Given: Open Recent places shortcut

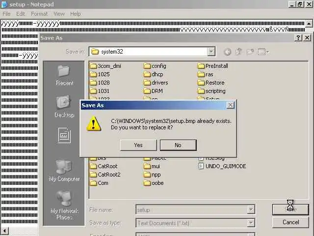Looking at the screenshot, I should (64, 76).
